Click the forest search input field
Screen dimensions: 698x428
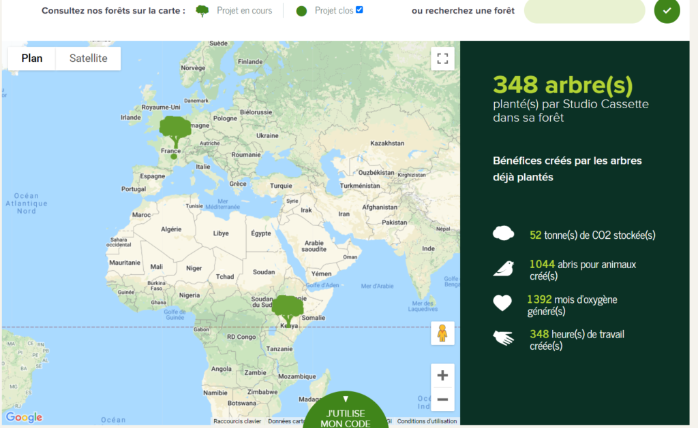[583, 12]
